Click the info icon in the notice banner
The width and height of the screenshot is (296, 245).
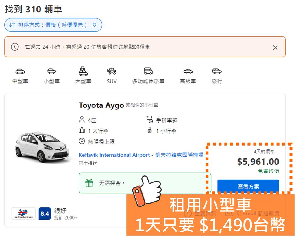coord(15,47)
